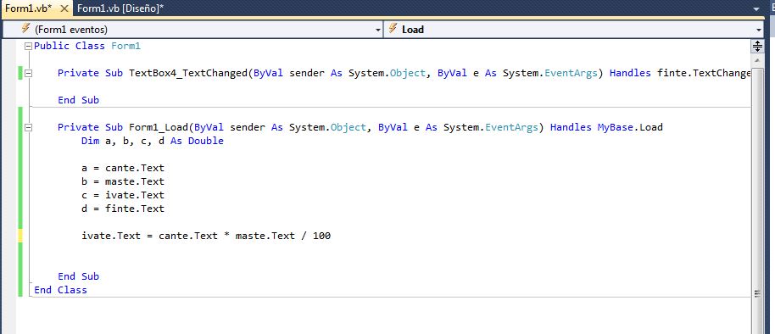Open the Load method dropdown
Screen dimensions: 775x334
574,30
